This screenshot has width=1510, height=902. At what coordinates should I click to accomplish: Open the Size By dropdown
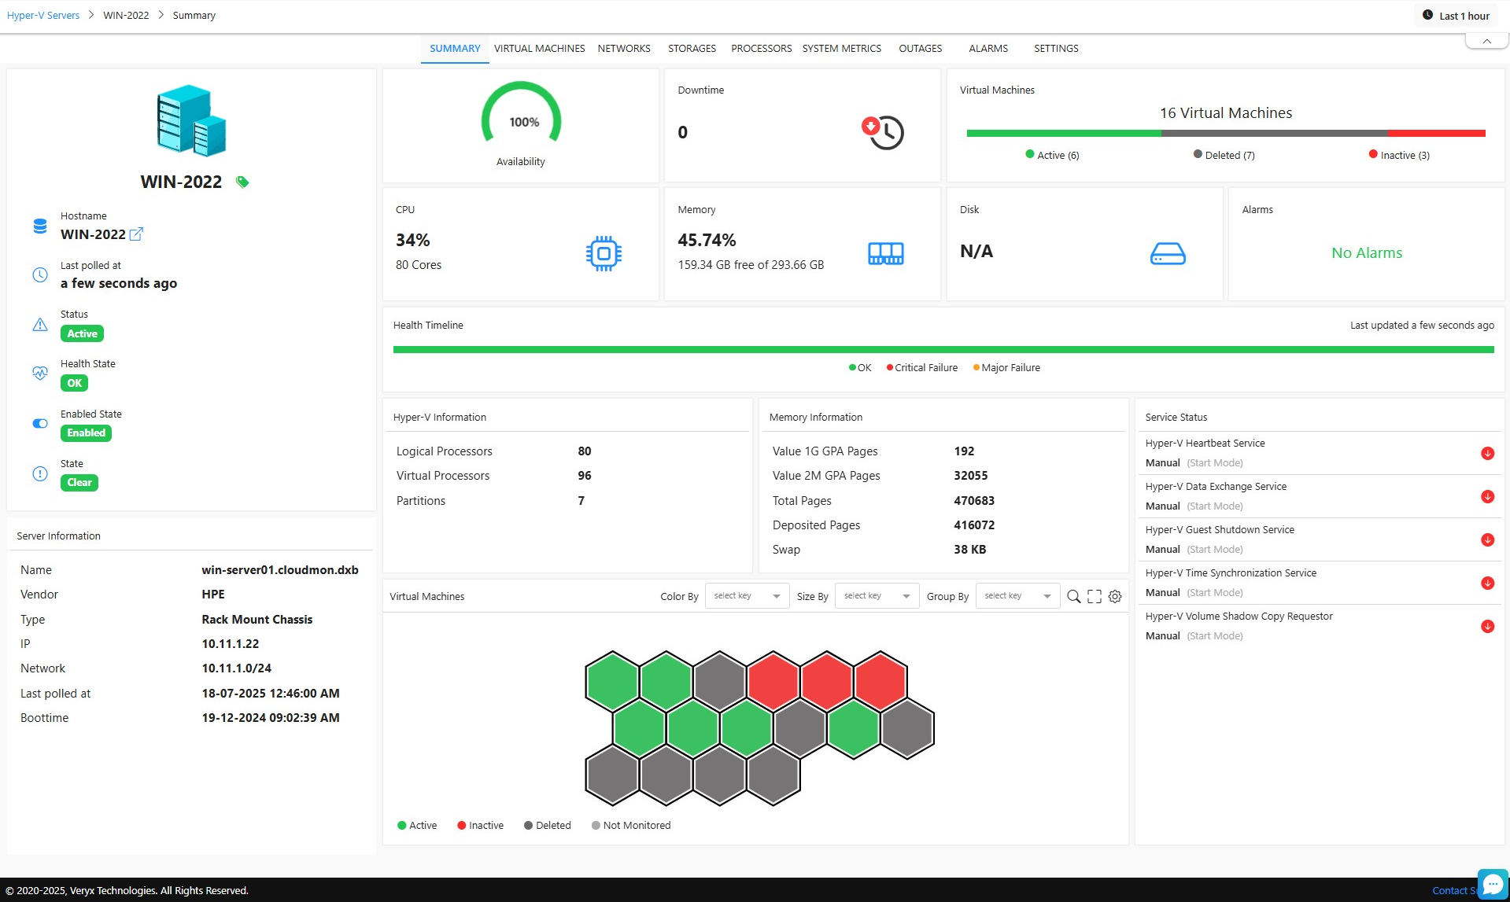point(876,596)
